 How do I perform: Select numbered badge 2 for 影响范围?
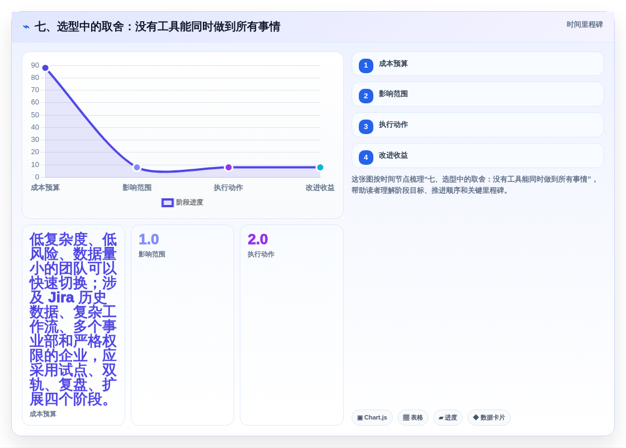pos(366,96)
